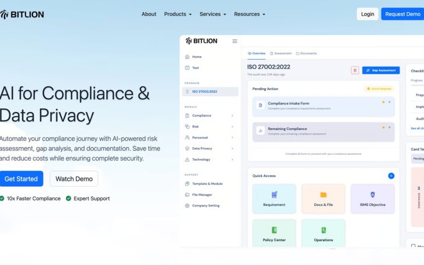Click the Action Required status badge
The width and height of the screenshot is (424, 265).
(x=379, y=89)
